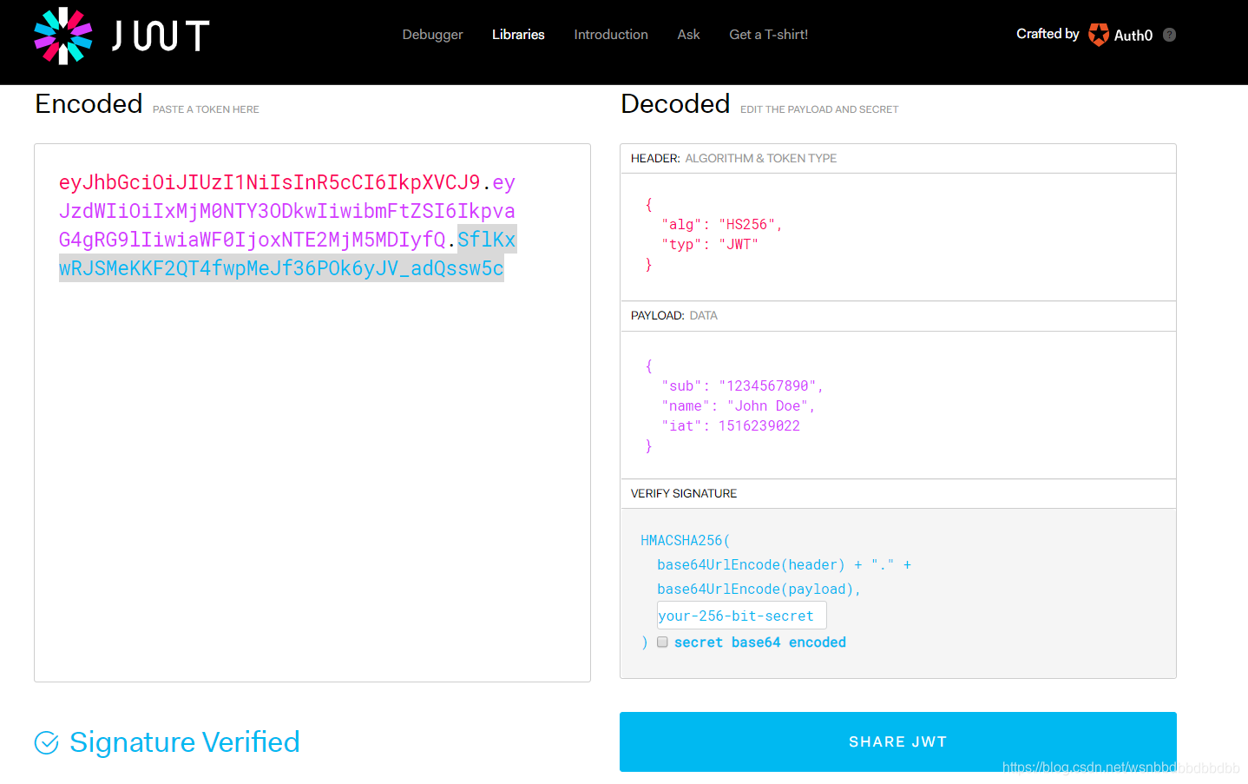The width and height of the screenshot is (1248, 784).
Task: Click the base64UrlEncode(header) line
Action: click(785, 564)
